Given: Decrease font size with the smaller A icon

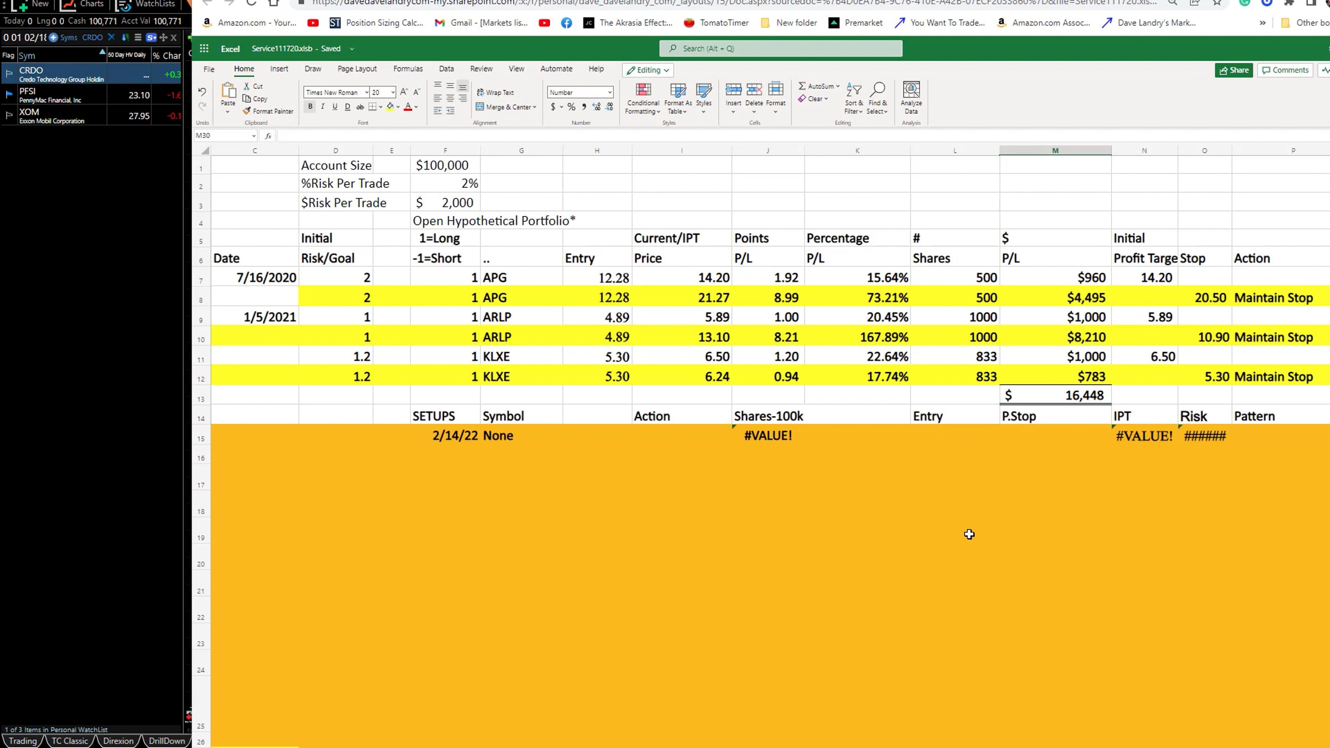Looking at the screenshot, I should tap(417, 92).
